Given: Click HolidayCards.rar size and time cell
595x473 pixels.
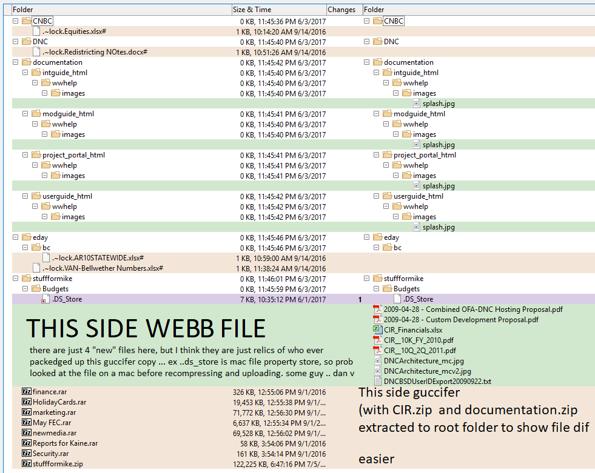Looking at the screenshot, I should coord(279,402).
